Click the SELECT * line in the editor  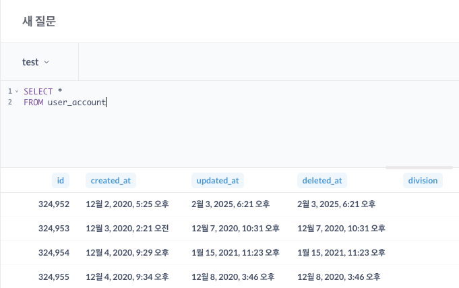coord(43,91)
